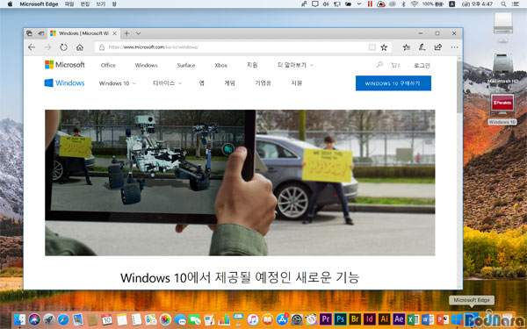Click the Parallels pause icon in menu bar
Image resolution: width=527 pixels, height=329 pixels.
(370, 4)
